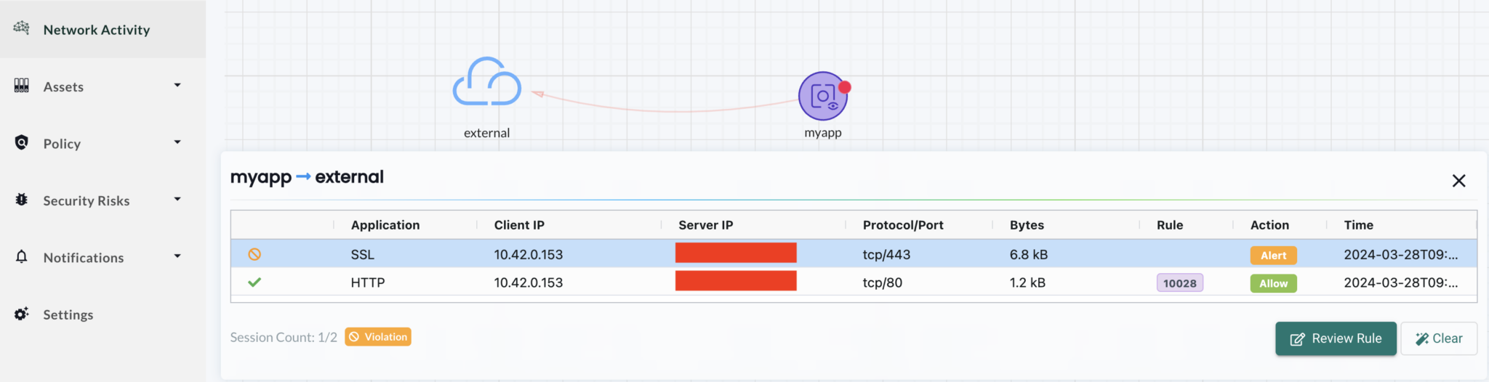This screenshot has height=382, width=1489.
Task: Click the Settings gear icon
Action: [22, 314]
